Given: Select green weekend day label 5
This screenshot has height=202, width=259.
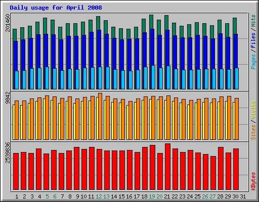Looking at the screenshot, I should coord(47,196).
